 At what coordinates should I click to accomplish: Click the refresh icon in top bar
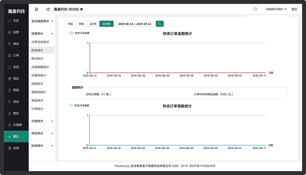(48, 9)
